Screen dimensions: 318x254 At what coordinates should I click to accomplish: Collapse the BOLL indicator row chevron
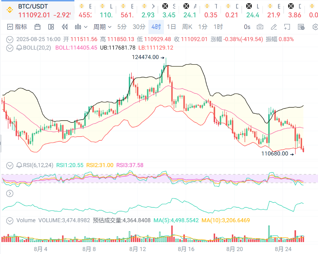10,48
